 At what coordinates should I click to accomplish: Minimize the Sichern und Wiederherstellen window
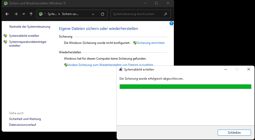[x=145, y=3]
